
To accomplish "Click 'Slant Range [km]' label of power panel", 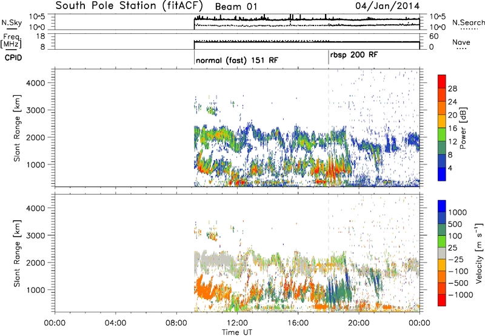I will [17, 128].
